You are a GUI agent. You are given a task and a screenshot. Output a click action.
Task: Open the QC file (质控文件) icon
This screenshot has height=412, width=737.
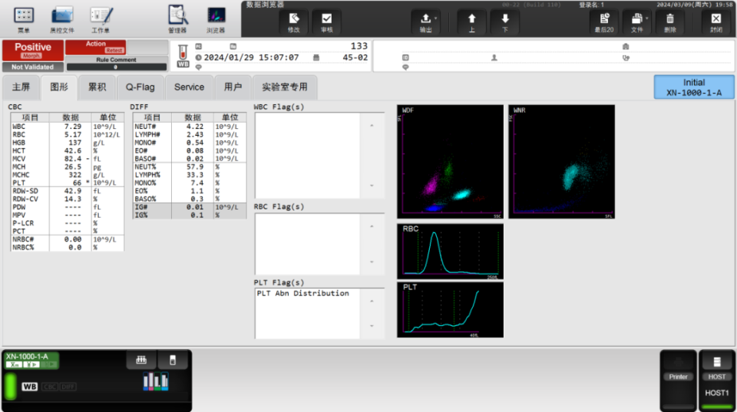tap(62, 18)
